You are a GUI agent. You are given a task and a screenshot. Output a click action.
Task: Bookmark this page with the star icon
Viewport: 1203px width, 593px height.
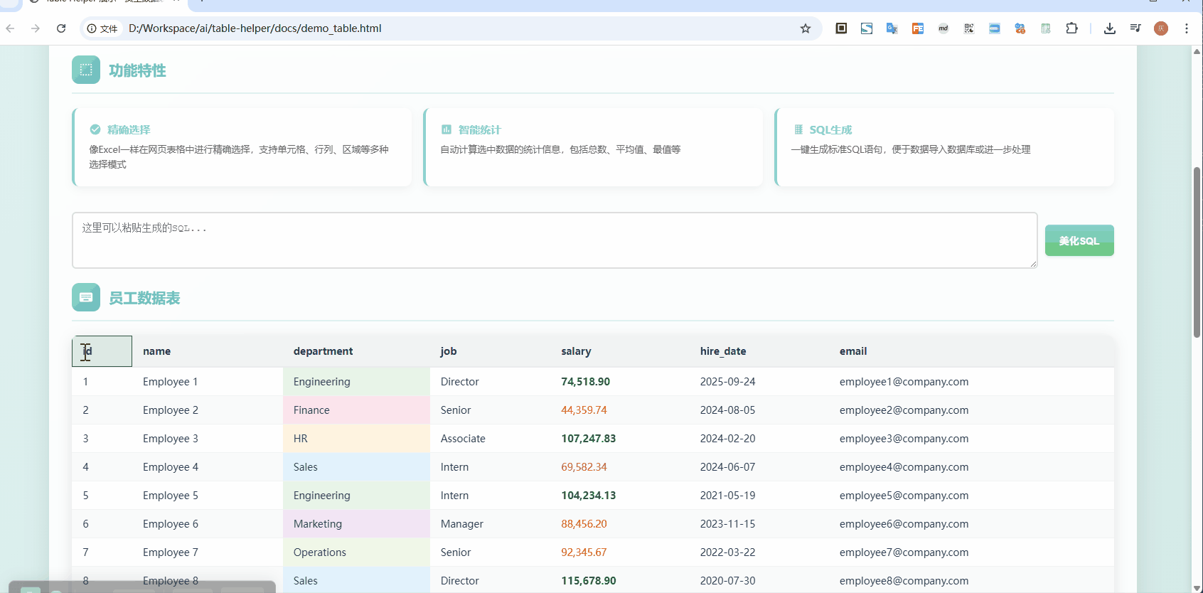tap(806, 28)
